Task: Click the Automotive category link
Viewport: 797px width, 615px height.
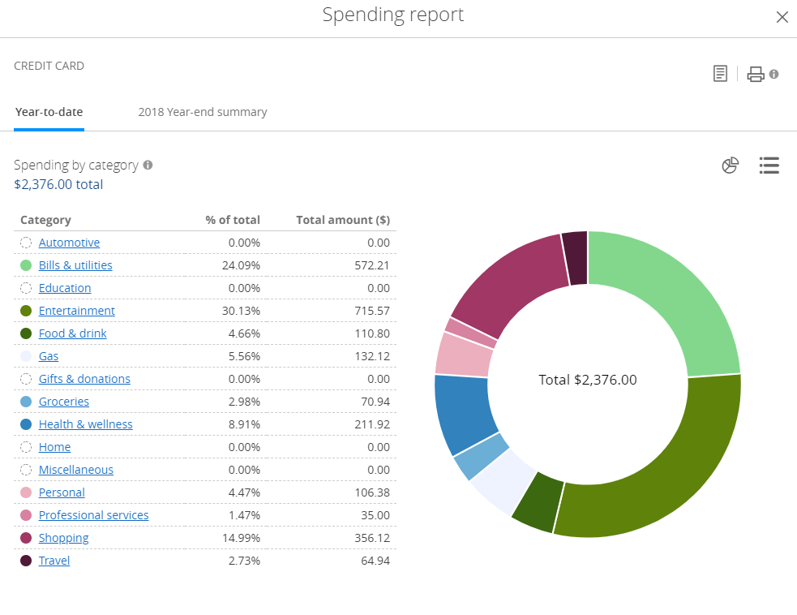Action: pos(69,243)
